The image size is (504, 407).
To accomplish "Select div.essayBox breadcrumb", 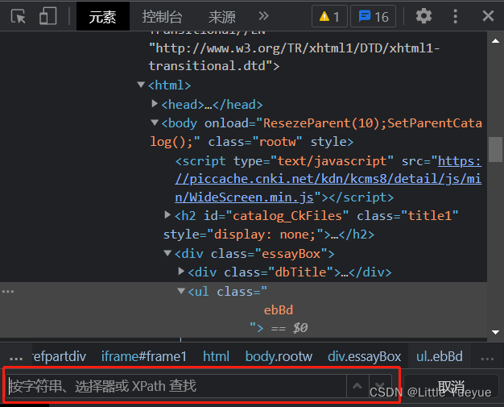I will pyautogui.click(x=364, y=356).
